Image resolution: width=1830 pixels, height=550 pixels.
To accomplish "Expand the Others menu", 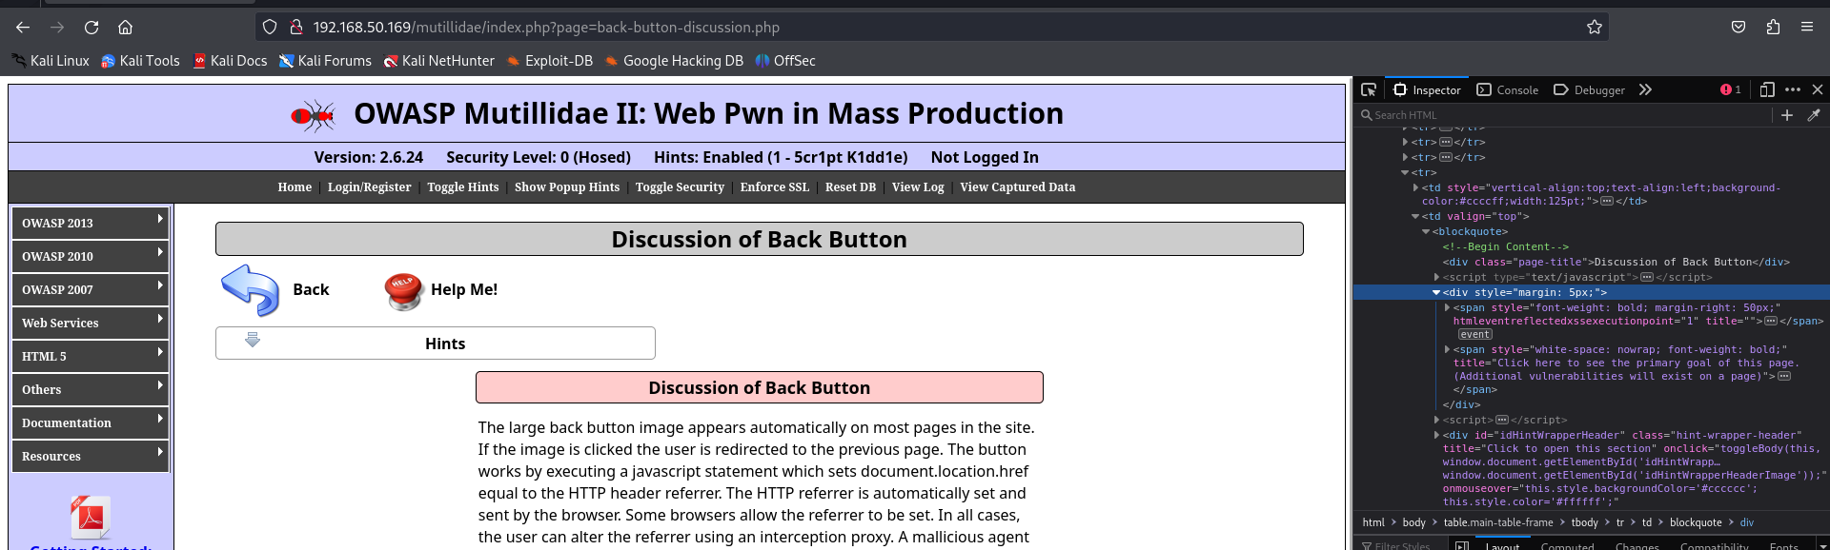I will 91,389.
